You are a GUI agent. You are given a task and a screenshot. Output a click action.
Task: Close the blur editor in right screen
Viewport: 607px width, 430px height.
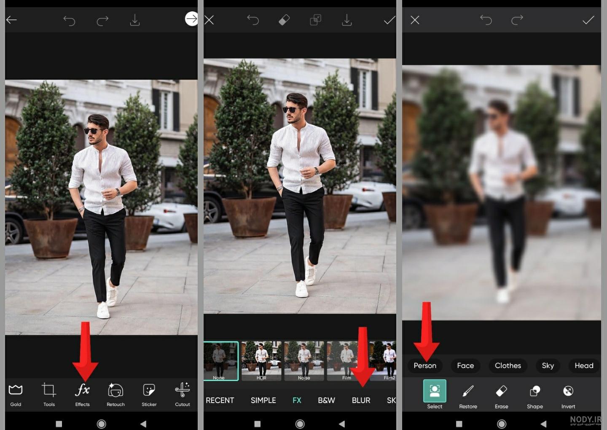coord(415,20)
